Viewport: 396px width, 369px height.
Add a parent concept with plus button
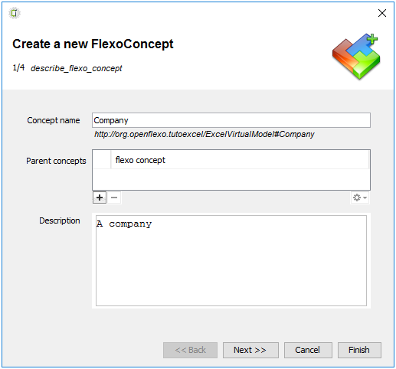(100, 198)
